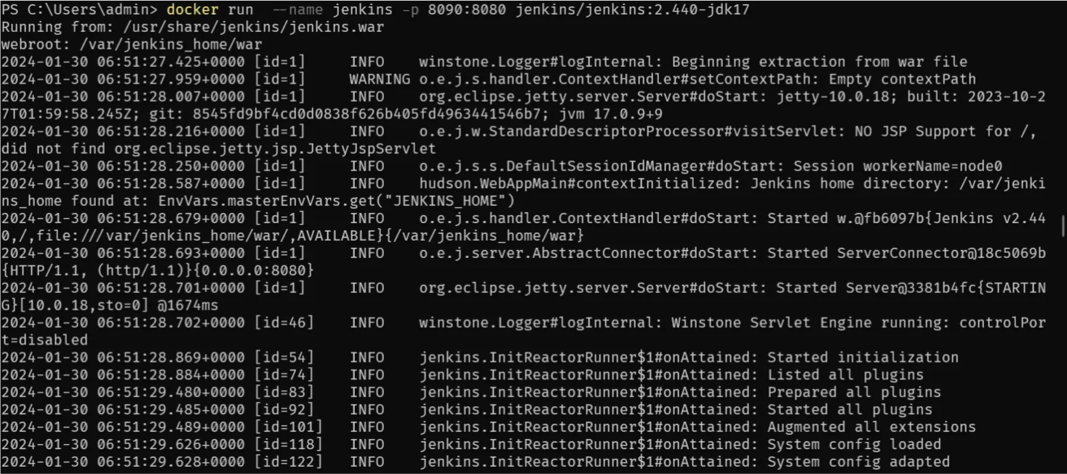Click the terminal scrollbar thumb

[x=1063, y=227]
